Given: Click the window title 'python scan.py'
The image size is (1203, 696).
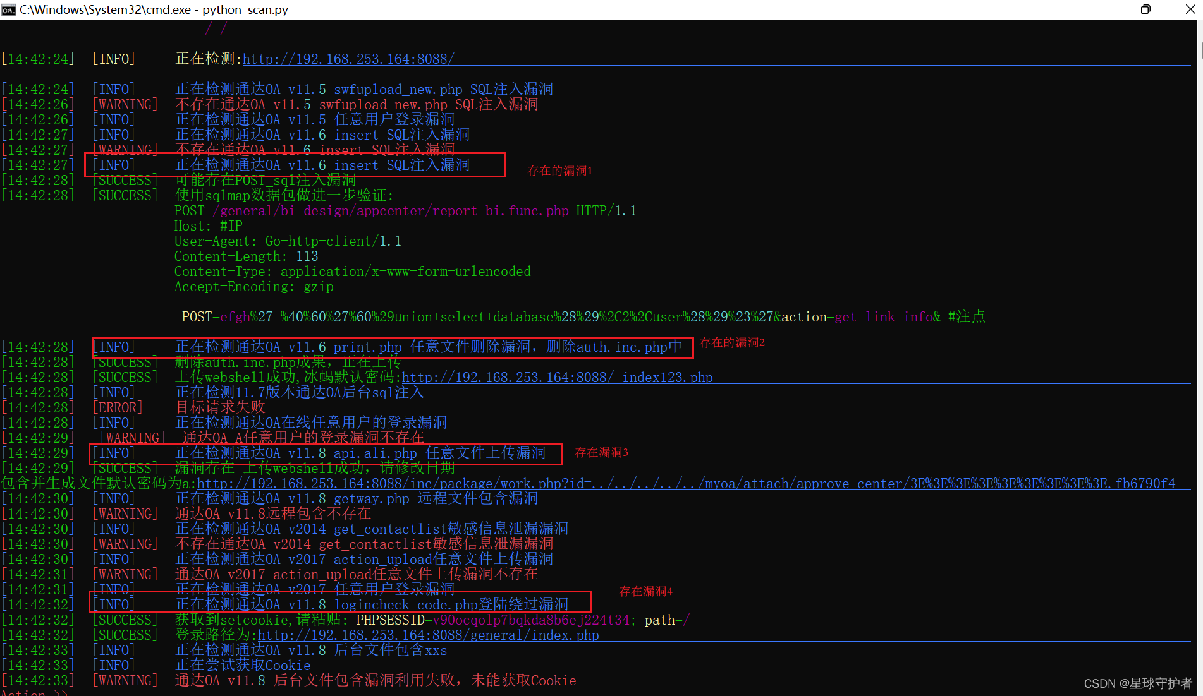Looking at the screenshot, I should tap(245, 9).
